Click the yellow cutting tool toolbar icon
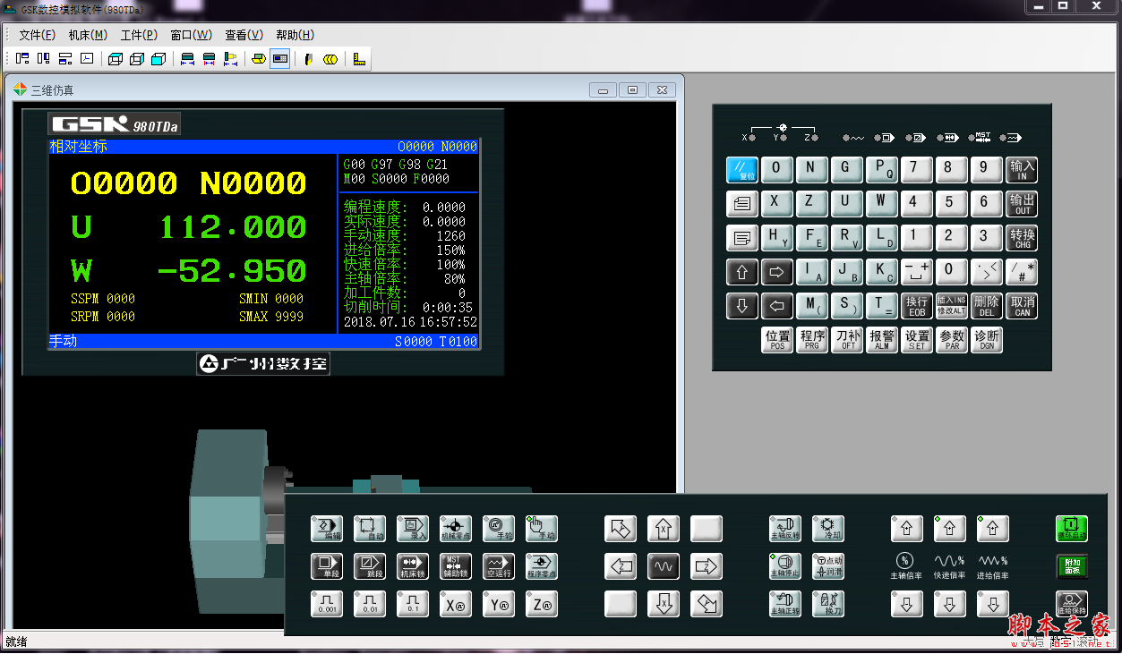The width and height of the screenshot is (1122, 654). 308,59
